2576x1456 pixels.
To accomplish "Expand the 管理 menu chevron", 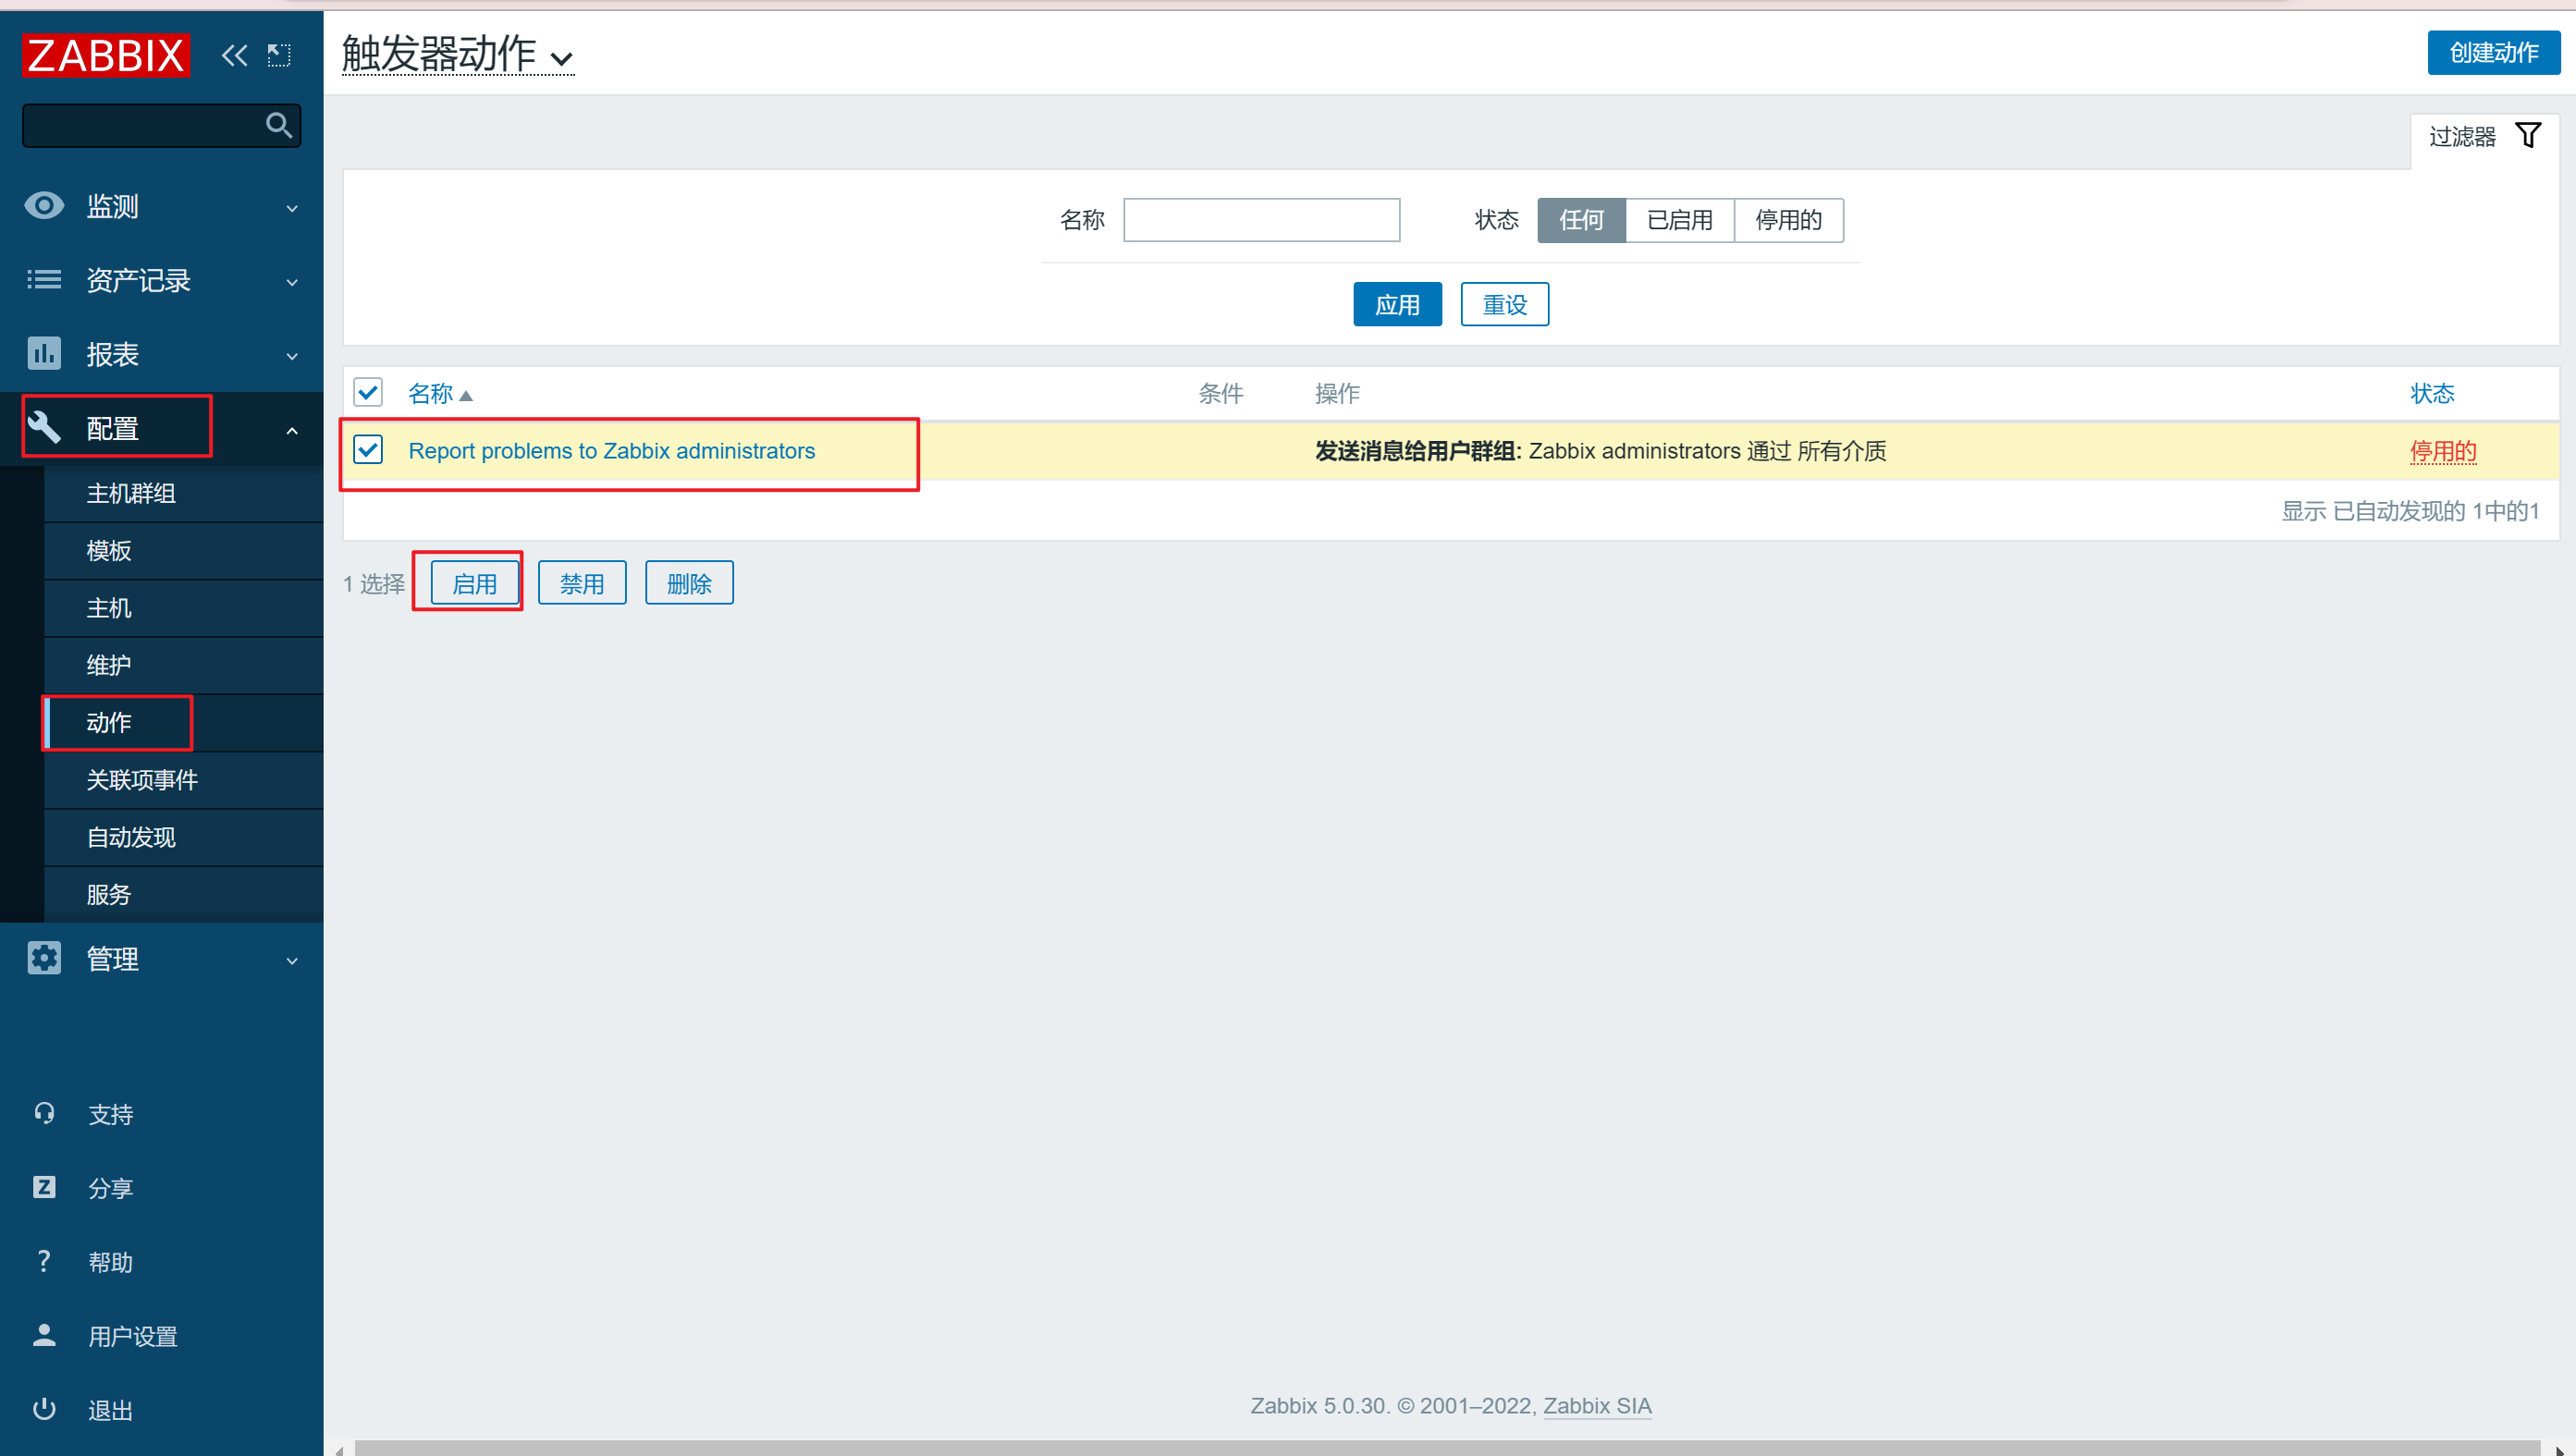I will pos(292,960).
